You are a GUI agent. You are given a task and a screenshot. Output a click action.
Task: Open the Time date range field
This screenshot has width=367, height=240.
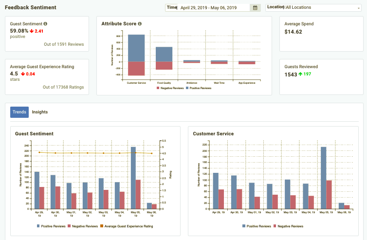pos(208,8)
